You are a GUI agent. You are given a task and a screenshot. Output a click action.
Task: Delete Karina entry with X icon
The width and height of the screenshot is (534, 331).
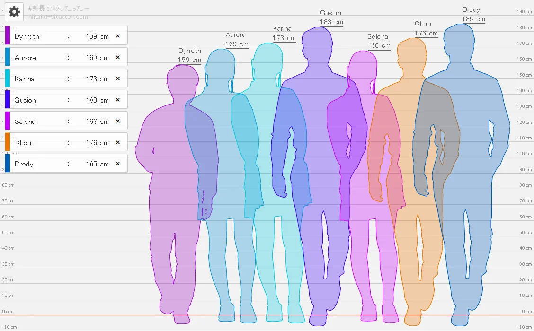118,78
